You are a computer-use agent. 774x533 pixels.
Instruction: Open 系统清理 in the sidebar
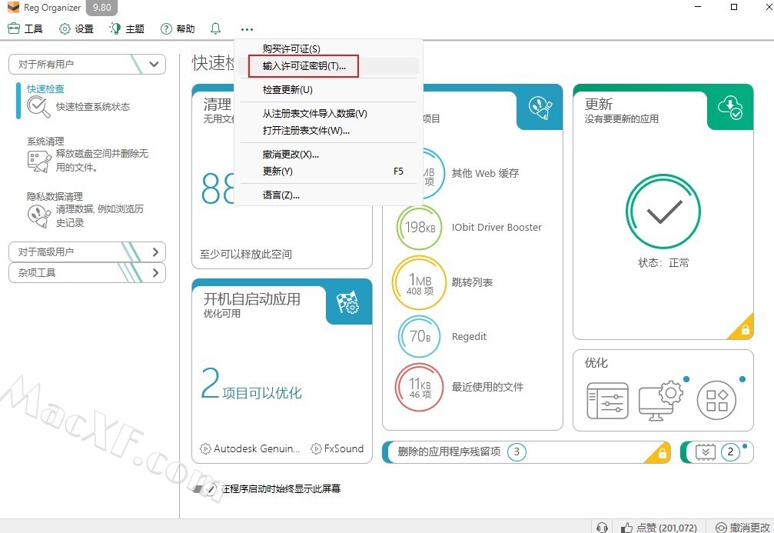click(x=45, y=142)
